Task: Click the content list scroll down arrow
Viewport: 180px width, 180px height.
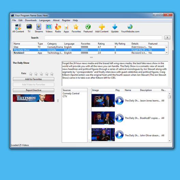Action: pyautogui.click(x=167, y=52)
